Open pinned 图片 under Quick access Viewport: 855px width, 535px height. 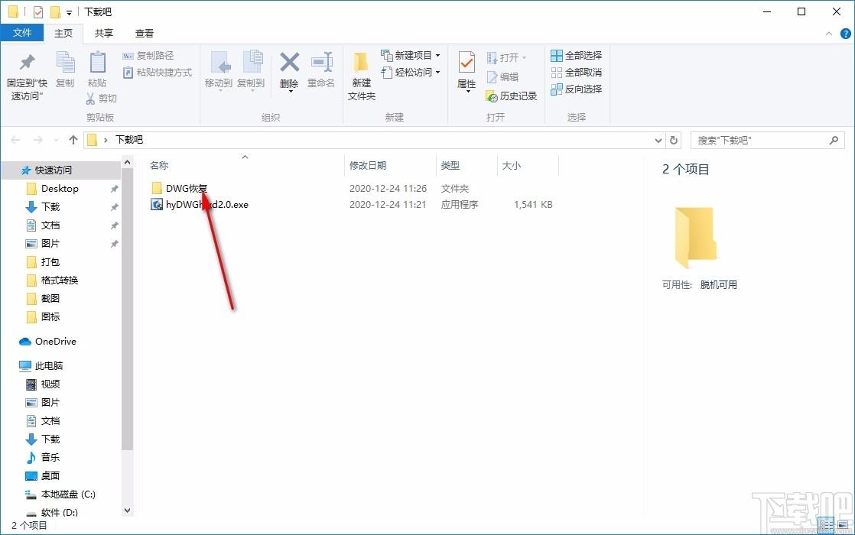pyautogui.click(x=50, y=244)
